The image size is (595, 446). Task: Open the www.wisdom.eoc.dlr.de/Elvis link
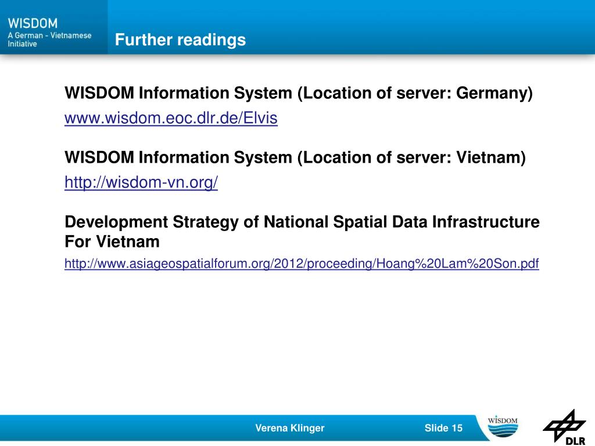[x=171, y=118]
